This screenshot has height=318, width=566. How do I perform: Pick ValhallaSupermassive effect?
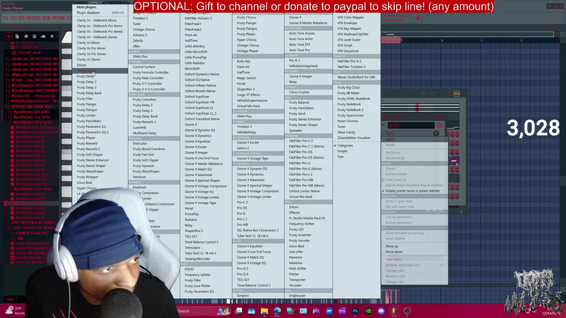[252, 101]
